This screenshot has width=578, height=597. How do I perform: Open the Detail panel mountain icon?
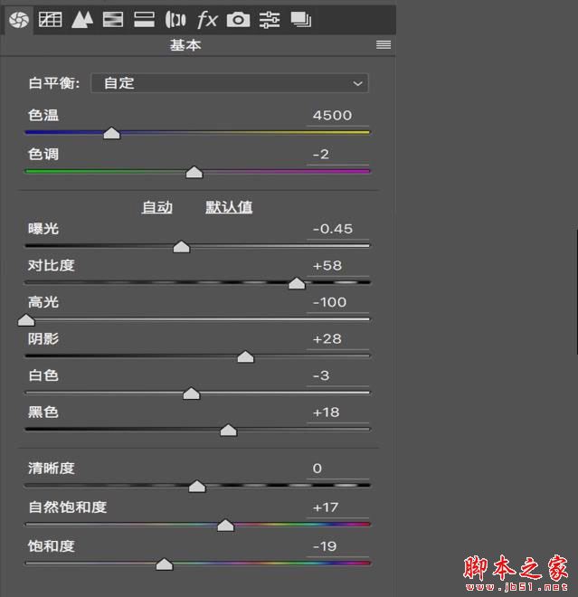tap(82, 19)
